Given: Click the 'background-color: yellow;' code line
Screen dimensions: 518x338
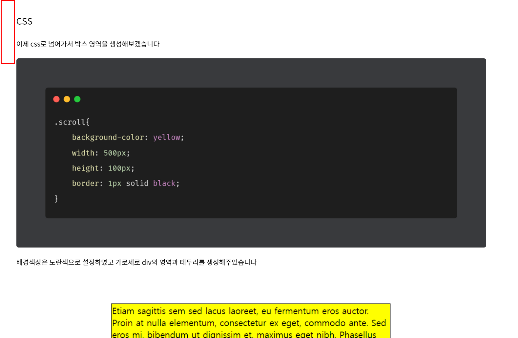Looking at the screenshot, I should click(x=128, y=137).
